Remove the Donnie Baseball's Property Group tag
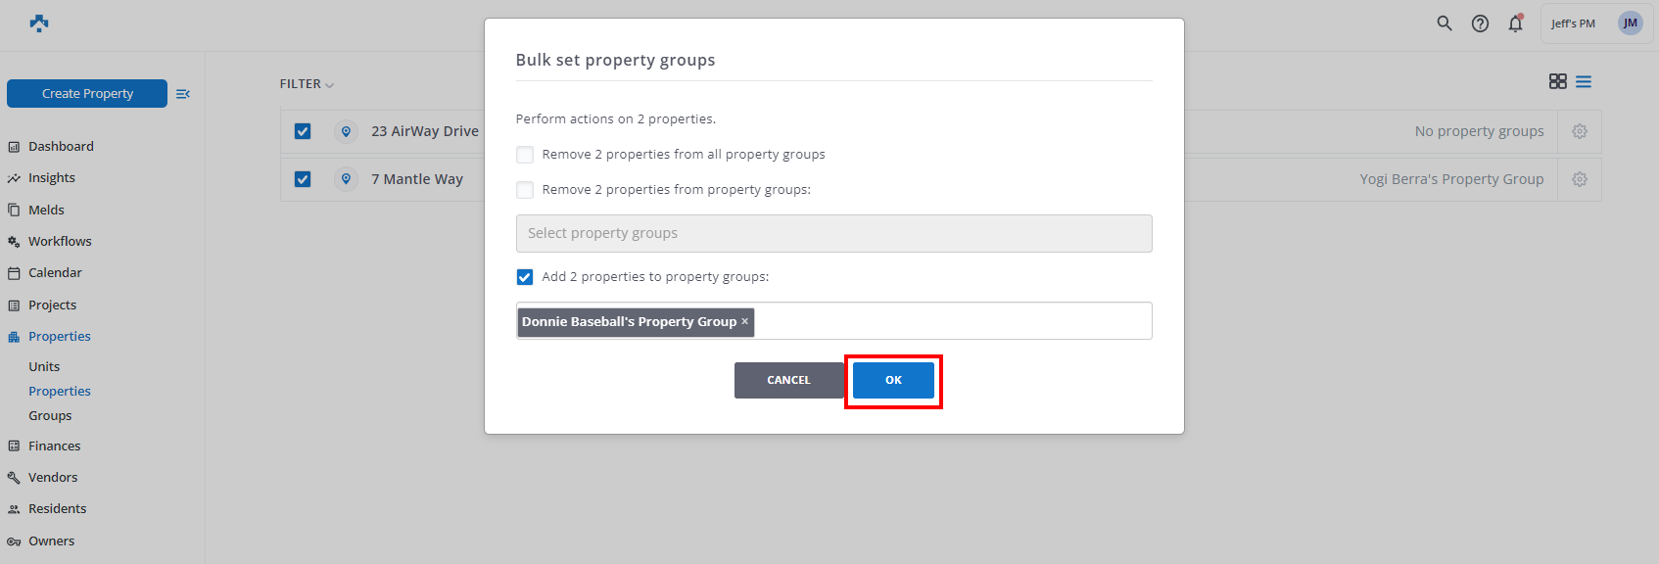 pos(745,321)
